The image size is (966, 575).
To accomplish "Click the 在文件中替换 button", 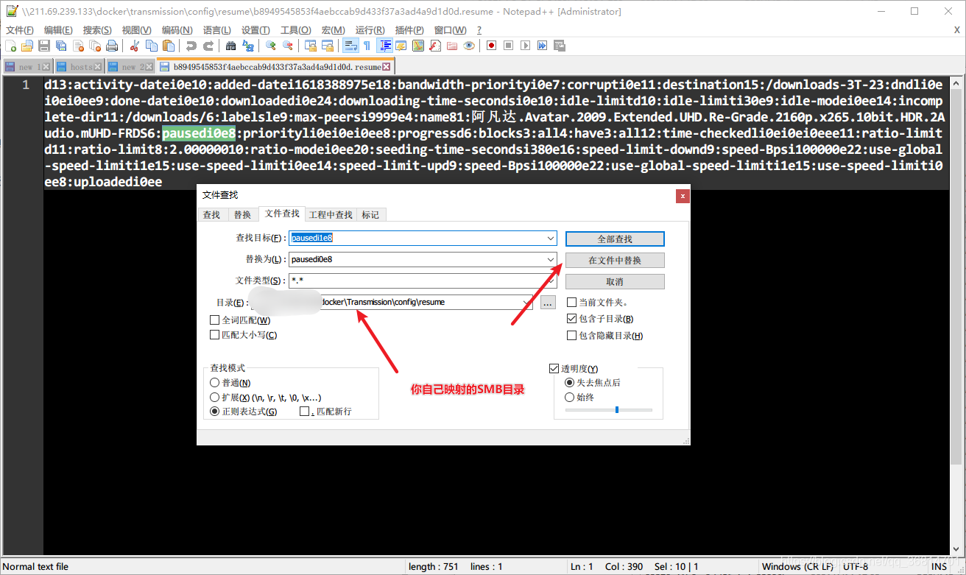I will coord(615,261).
